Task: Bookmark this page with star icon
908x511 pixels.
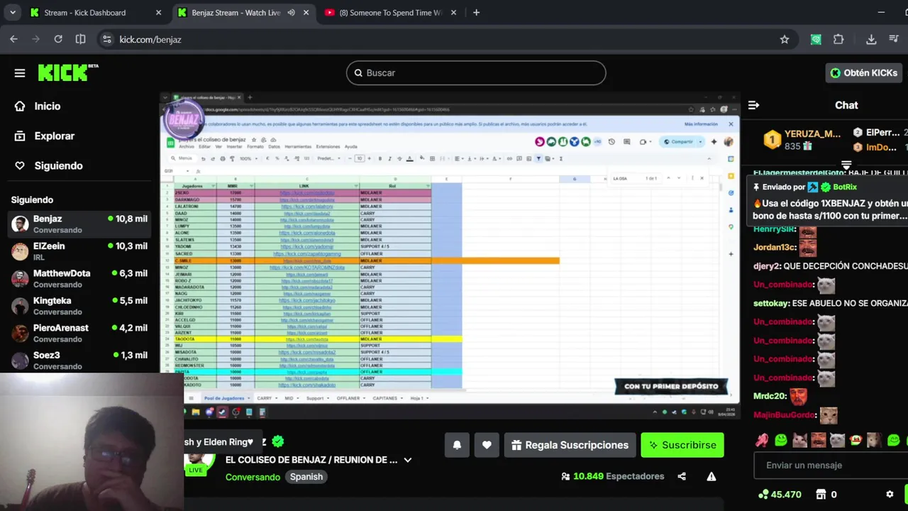Action: [785, 40]
